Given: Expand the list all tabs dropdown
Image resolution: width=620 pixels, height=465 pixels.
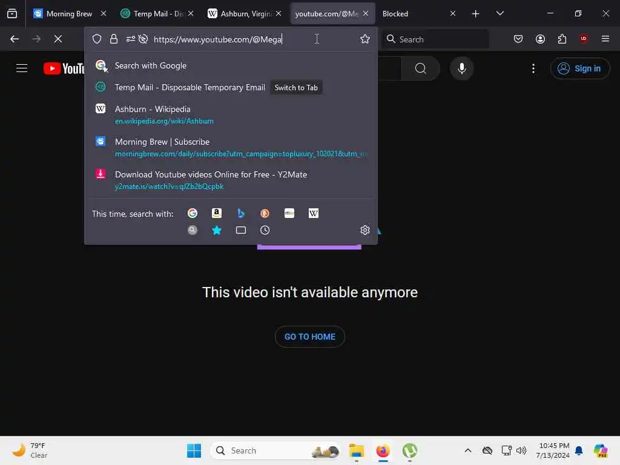Looking at the screenshot, I should pos(500,13).
